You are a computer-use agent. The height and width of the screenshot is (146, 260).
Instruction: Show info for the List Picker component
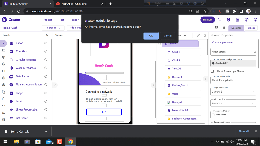tap(46, 118)
